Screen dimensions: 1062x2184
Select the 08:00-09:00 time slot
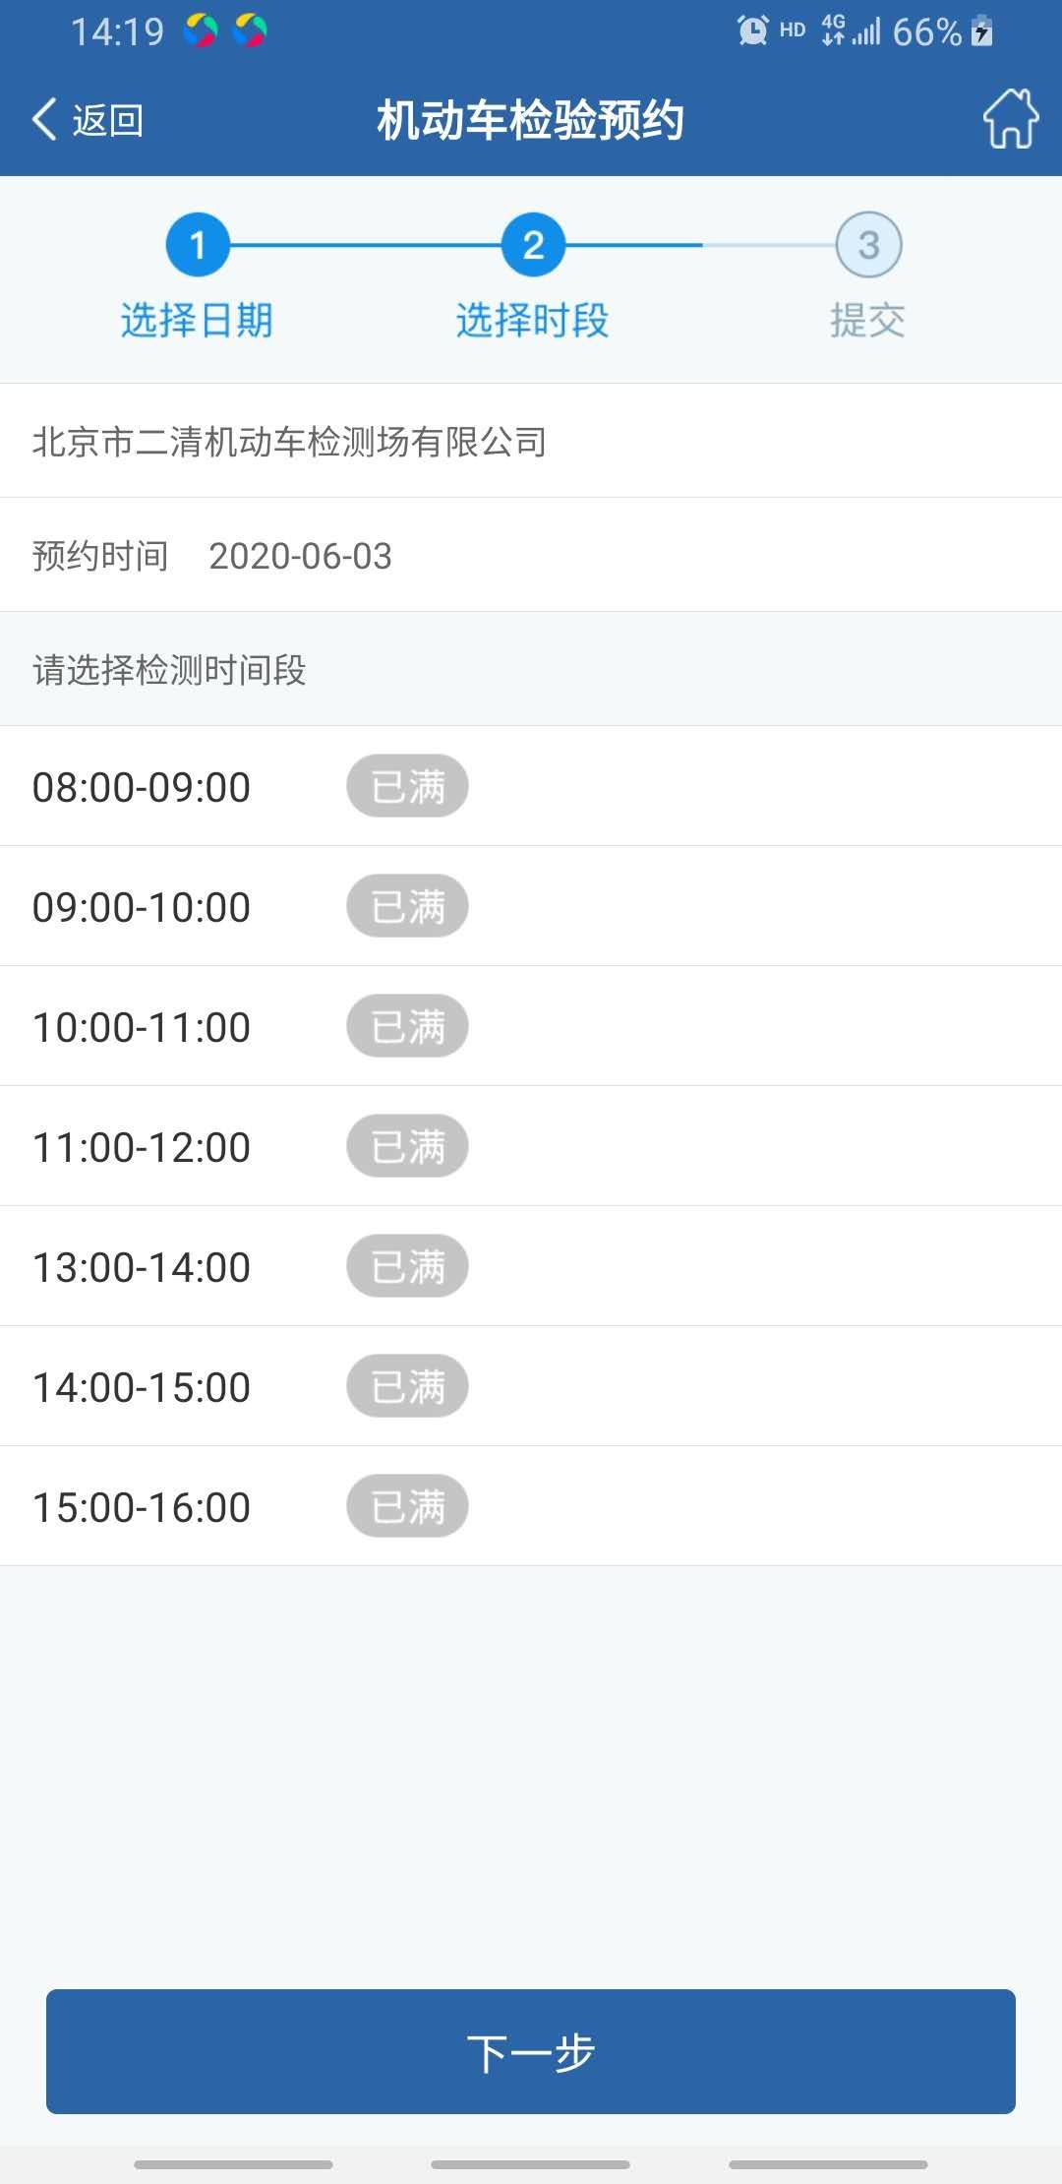(142, 787)
